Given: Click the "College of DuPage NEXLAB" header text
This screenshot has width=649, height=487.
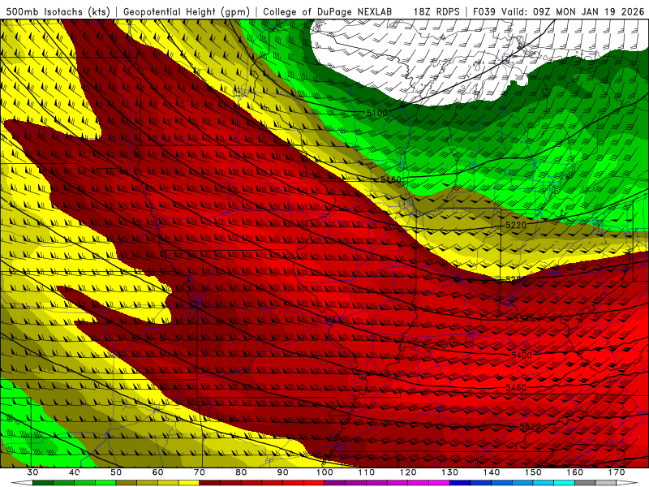Looking at the screenshot, I should pos(327,11).
